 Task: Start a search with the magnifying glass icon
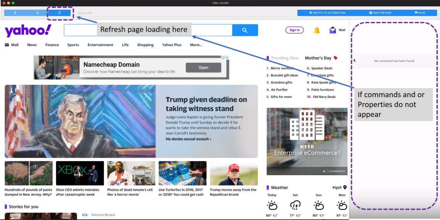tap(245, 30)
